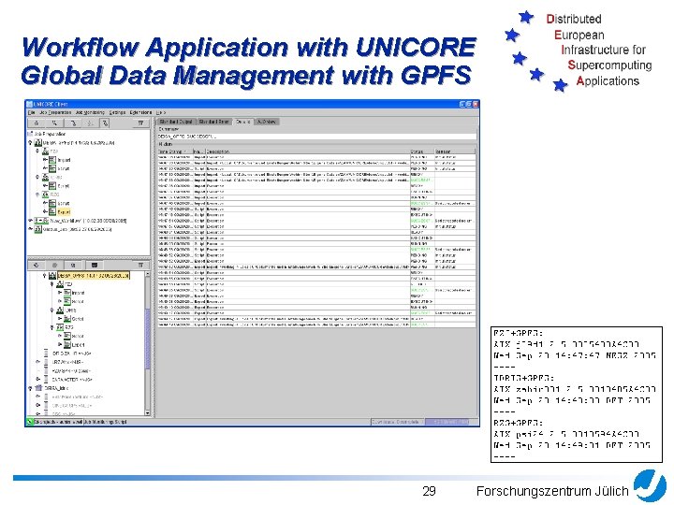Click the UNICORE Client title bar icon
Screen dimensions: 674x505
coord(30,104)
